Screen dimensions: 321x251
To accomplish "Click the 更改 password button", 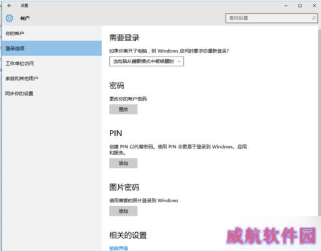I will 123,109.
